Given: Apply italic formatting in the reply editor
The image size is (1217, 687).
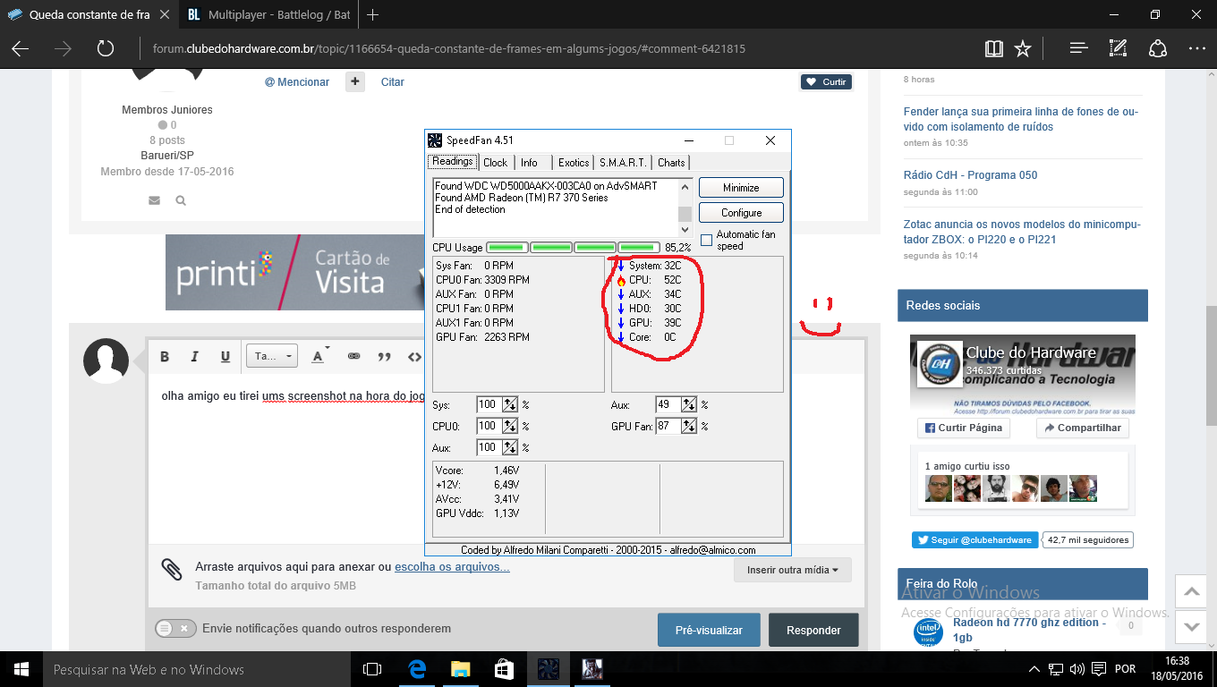Looking at the screenshot, I should 194,356.
